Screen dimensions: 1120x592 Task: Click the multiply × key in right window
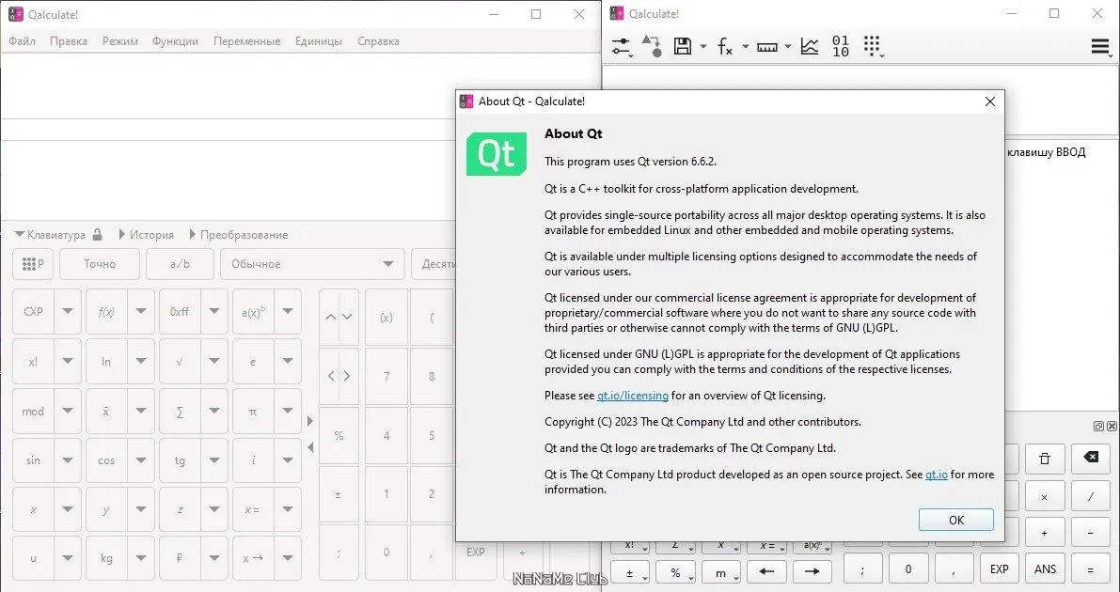[1044, 495]
